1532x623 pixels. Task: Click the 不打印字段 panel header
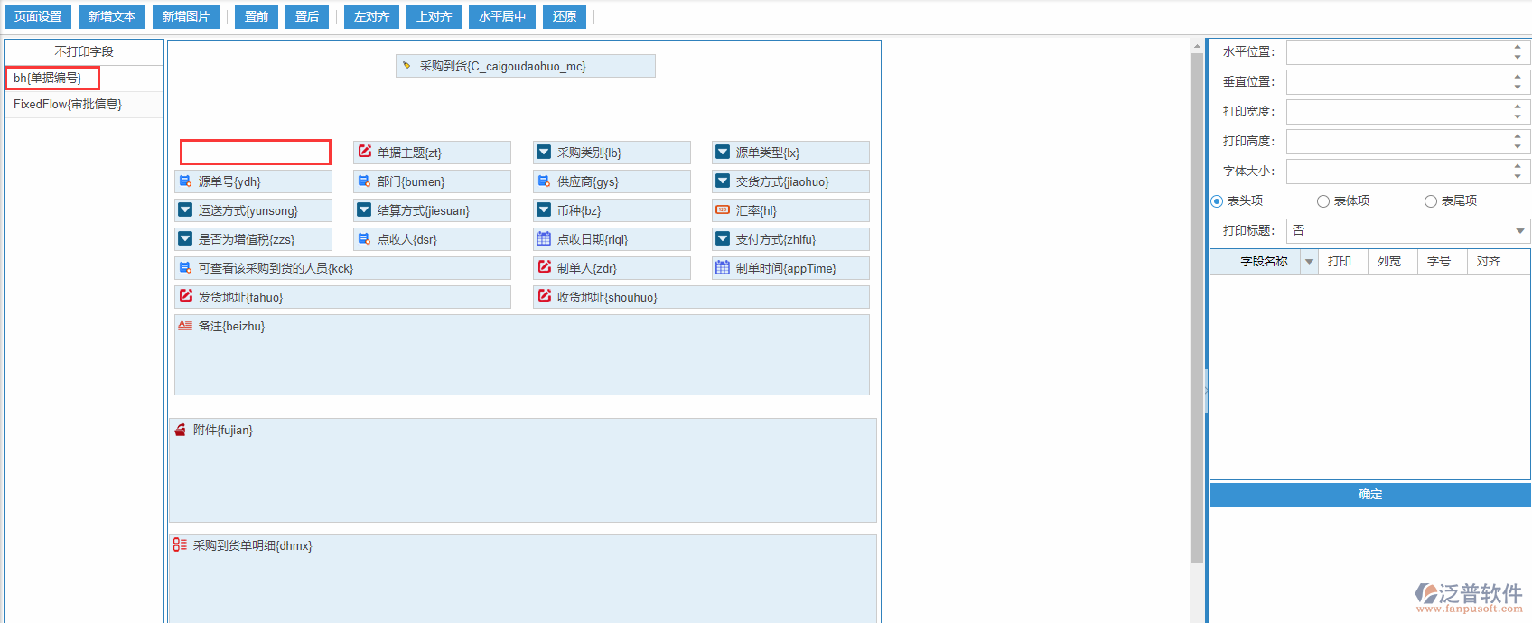tap(84, 52)
